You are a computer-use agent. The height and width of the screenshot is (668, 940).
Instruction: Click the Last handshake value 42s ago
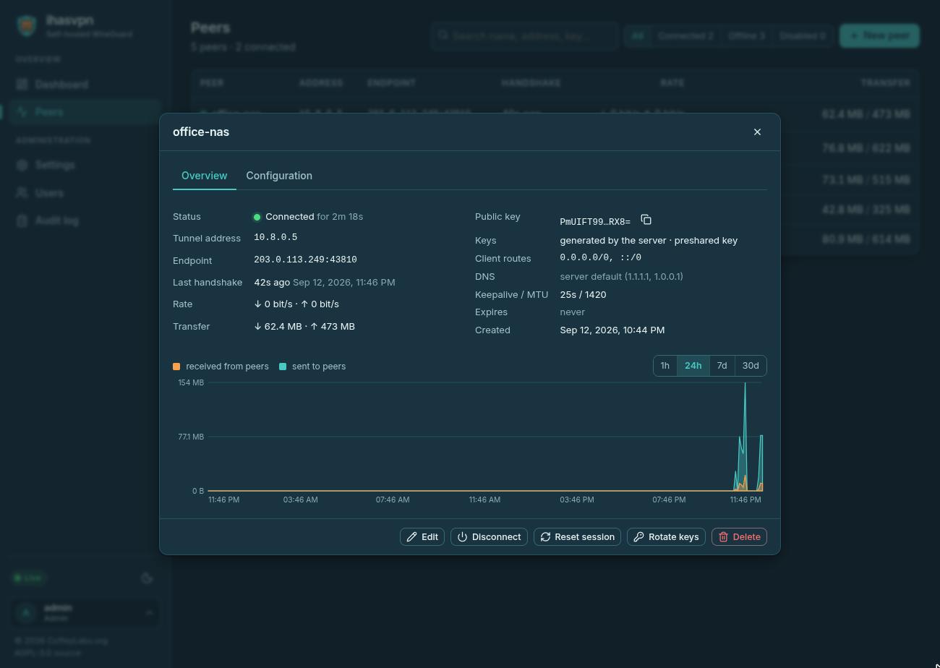pos(272,282)
